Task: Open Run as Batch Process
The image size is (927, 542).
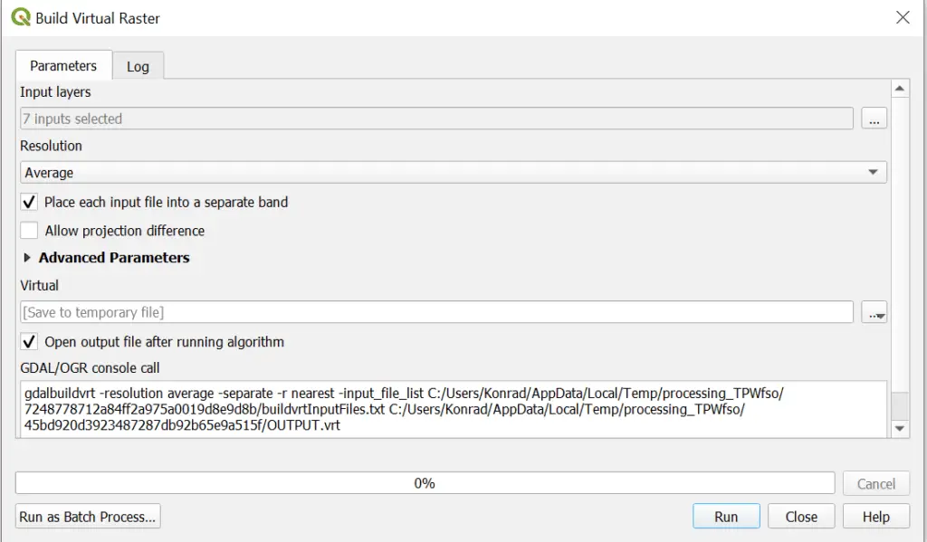Action: click(x=88, y=517)
